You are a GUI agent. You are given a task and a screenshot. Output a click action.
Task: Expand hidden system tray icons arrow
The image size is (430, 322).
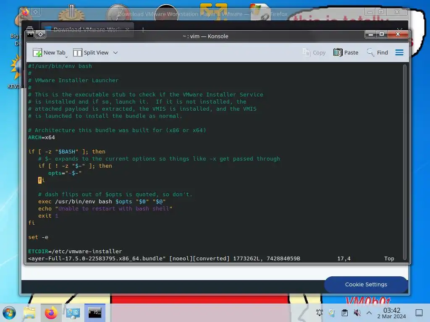click(x=369, y=313)
